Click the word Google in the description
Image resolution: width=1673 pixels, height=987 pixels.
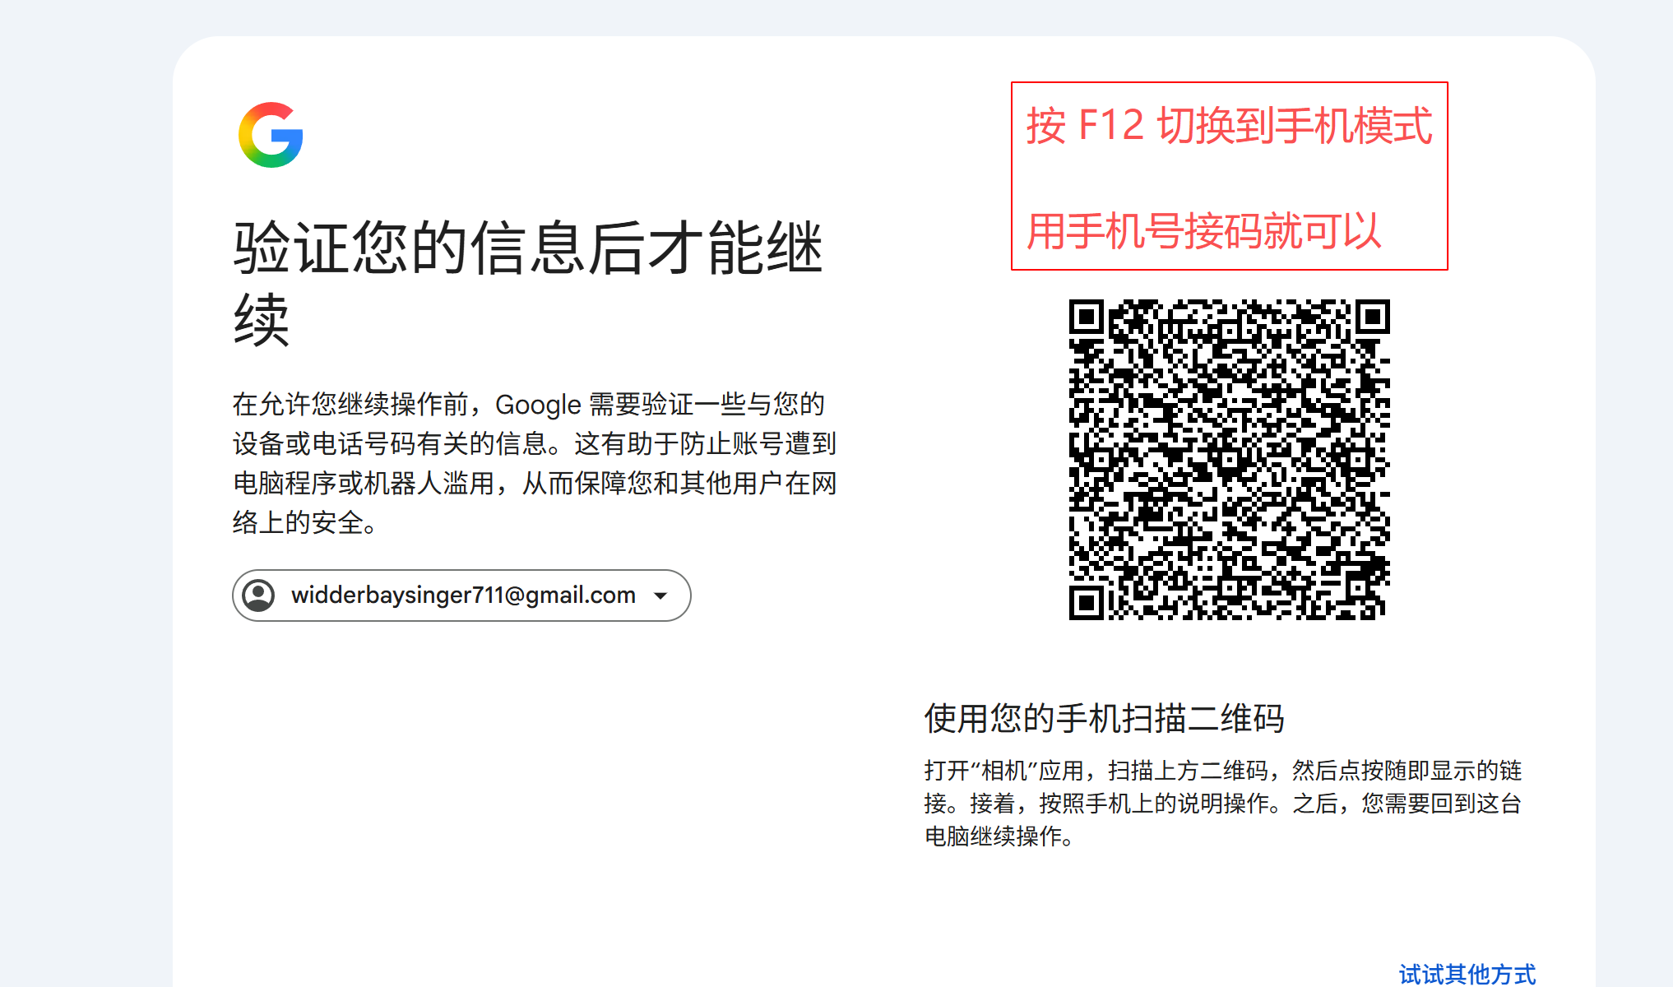538,405
